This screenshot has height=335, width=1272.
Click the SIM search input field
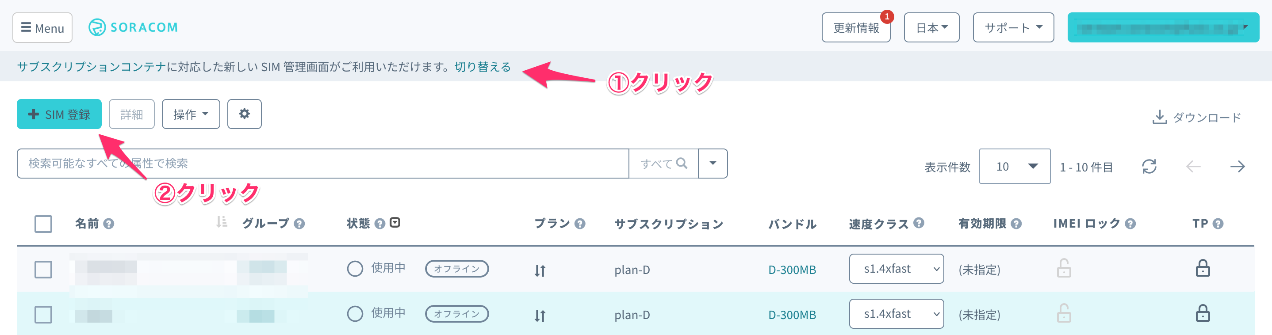322,164
